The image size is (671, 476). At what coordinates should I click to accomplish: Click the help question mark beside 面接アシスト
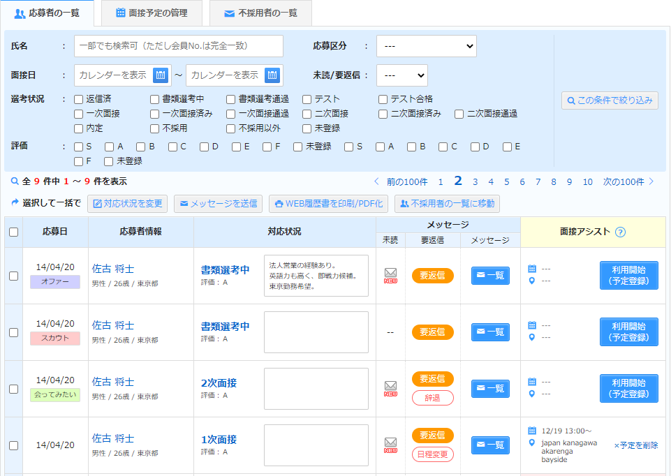[x=620, y=232]
